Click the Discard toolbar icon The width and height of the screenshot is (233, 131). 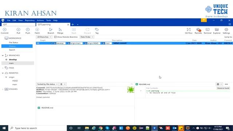(87, 31)
